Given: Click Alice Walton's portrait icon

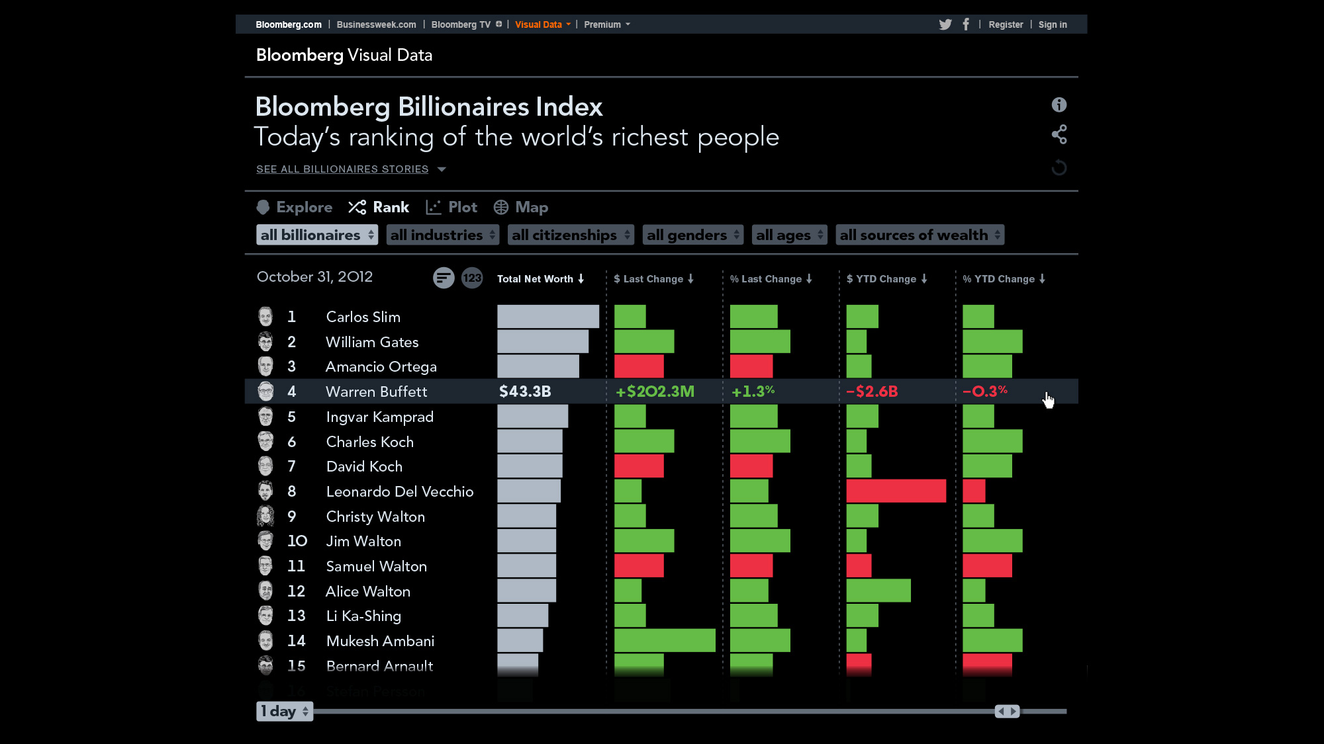Looking at the screenshot, I should click(265, 591).
